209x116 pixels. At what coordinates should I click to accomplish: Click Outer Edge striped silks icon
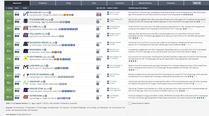coord(26,97)
